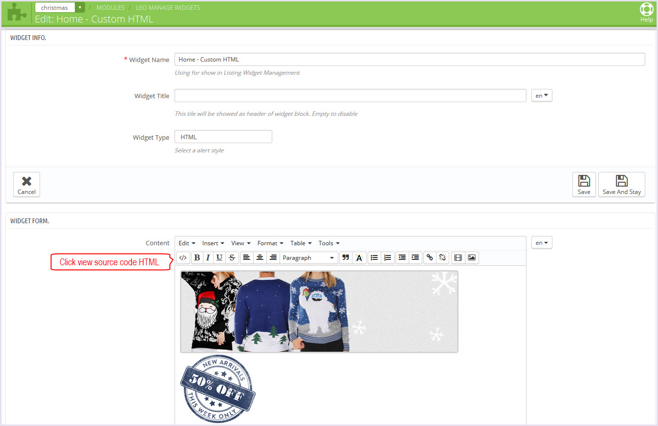Screen dimensions: 658x426
Task: Insert or edit link
Action: 430,257
